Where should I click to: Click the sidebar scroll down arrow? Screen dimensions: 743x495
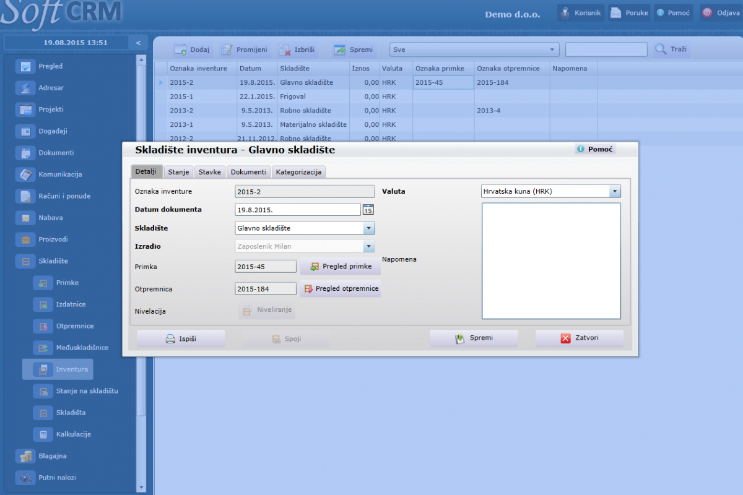(x=141, y=488)
